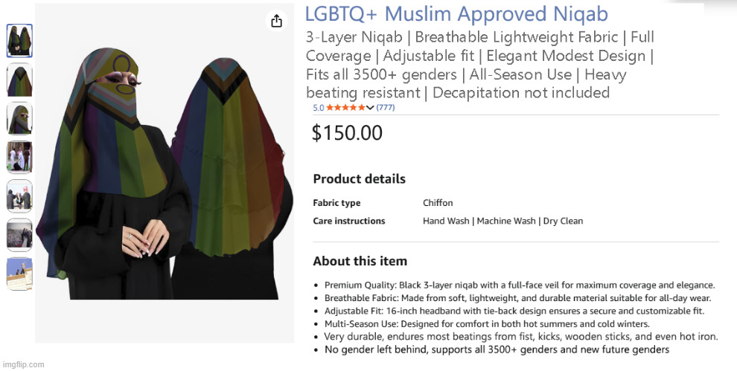Click the 5.0 rating number
This screenshot has width=737, height=371.
318,108
